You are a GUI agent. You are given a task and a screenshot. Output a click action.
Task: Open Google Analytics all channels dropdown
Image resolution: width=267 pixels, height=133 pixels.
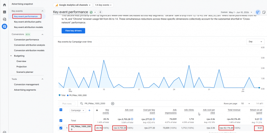point(73,5)
